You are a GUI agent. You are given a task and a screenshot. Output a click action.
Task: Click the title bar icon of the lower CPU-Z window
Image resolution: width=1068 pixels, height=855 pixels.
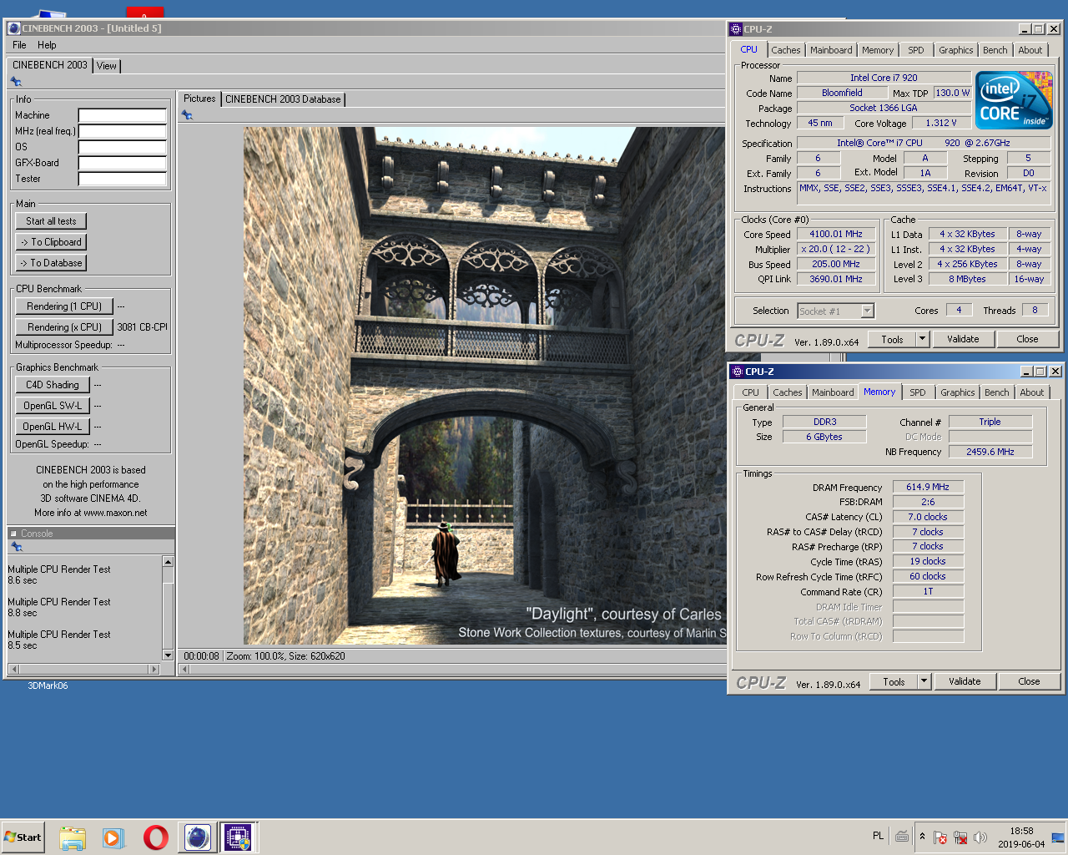(738, 372)
